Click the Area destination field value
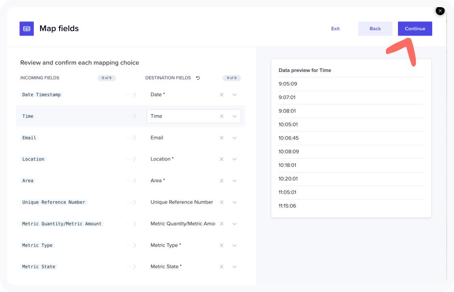Screen dimensions: 454x292 [158, 180]
